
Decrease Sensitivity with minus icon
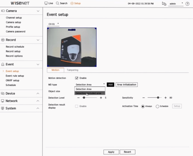point(143,98)
